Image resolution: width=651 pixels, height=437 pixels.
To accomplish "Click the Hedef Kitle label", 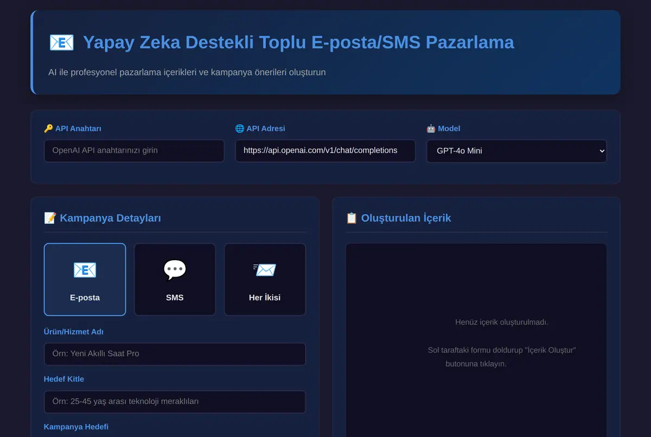I will [x=64, y=379].
